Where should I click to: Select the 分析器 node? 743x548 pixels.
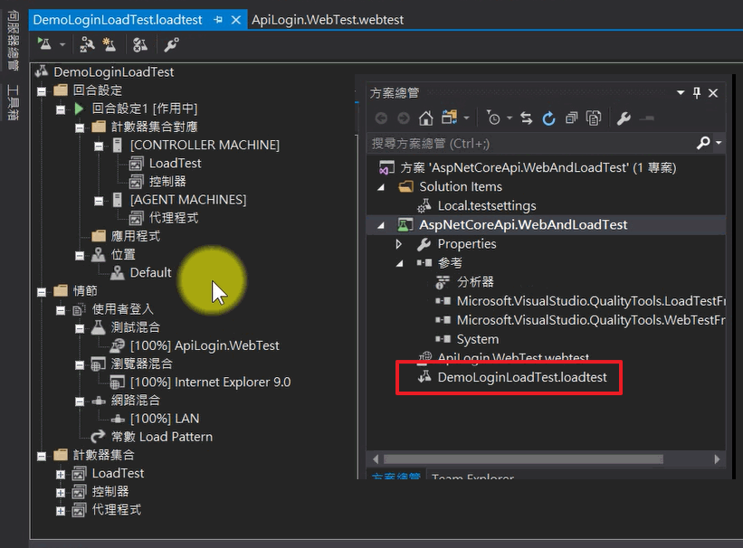(475, 282)
